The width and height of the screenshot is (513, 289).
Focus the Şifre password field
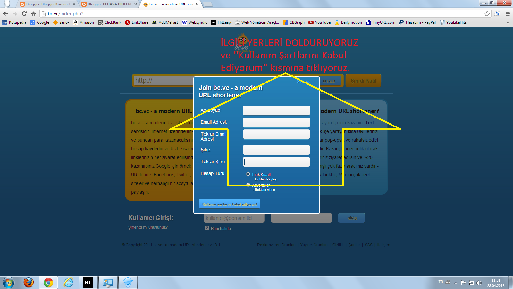276,150
